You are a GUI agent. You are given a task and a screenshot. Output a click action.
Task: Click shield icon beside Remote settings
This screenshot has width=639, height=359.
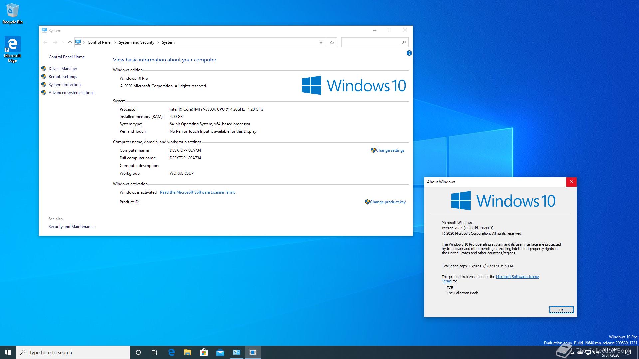coord(44,77)
